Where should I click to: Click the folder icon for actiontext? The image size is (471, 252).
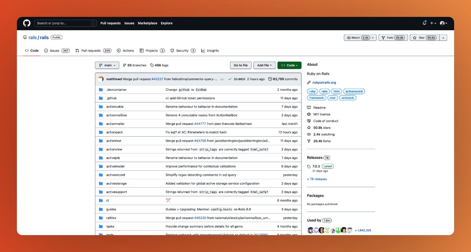click(101, 141)
